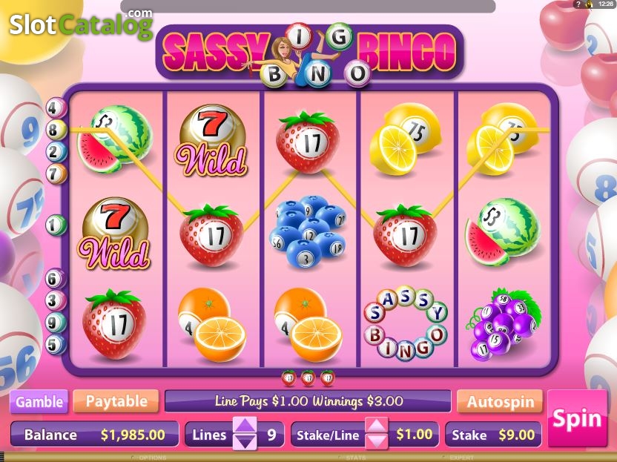Open the Options tab in bottom bar

click(150, 458)
